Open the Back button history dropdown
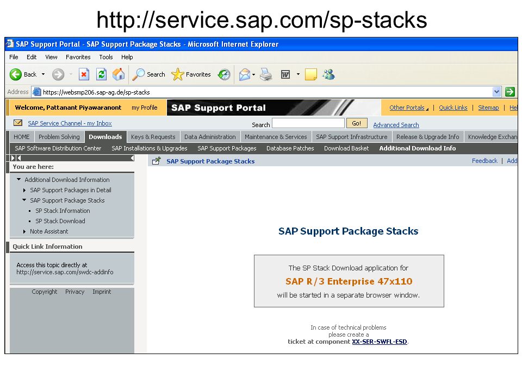 [x=43, y=74]
